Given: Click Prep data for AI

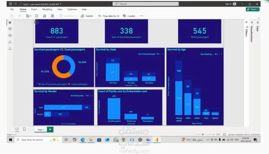Looking at the screenshot, I should 109,16.
